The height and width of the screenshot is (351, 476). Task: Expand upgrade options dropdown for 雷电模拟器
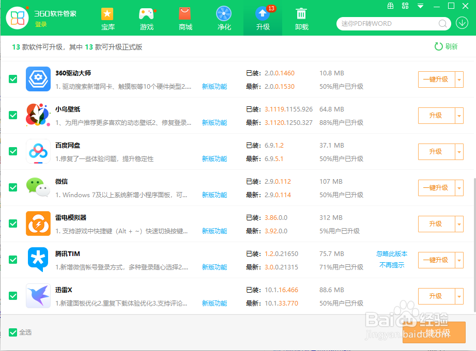pyautogui.click(x=459, y=224)
